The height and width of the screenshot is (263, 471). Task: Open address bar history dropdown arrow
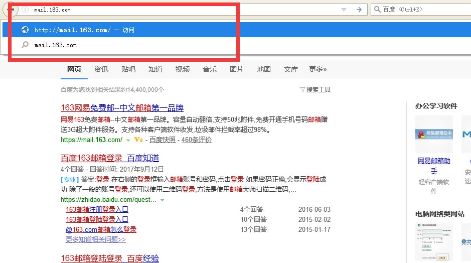344,10
